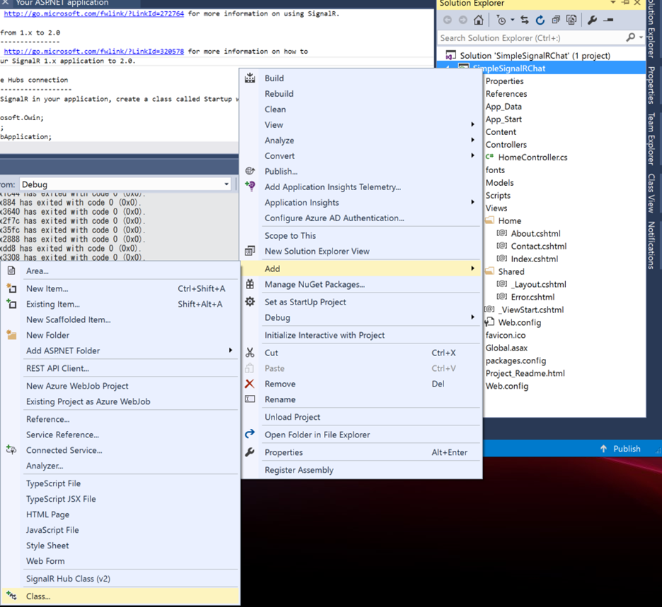662x607 pixels.
Task: Click the gear icon beside Set as StartUp Project
Action: [250, 302]
